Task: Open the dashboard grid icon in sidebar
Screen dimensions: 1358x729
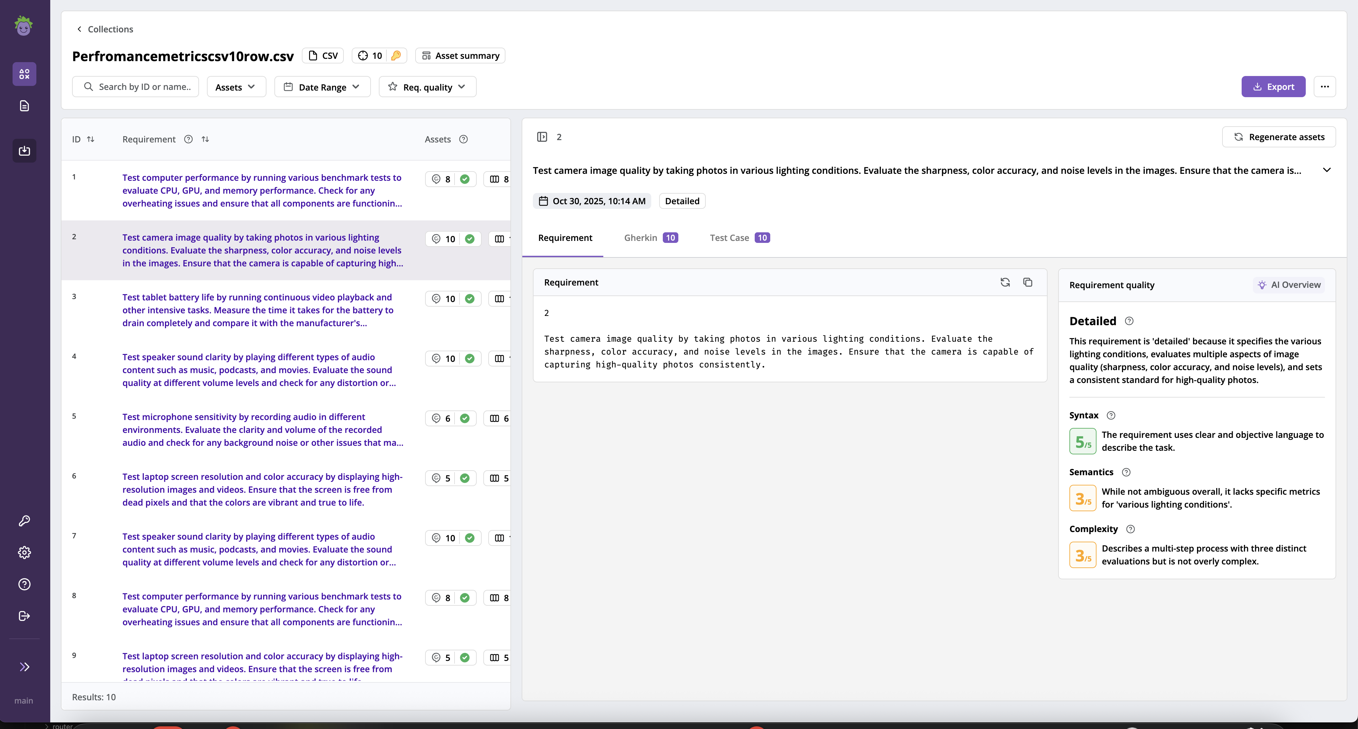Action: click(x=24, y=74)
